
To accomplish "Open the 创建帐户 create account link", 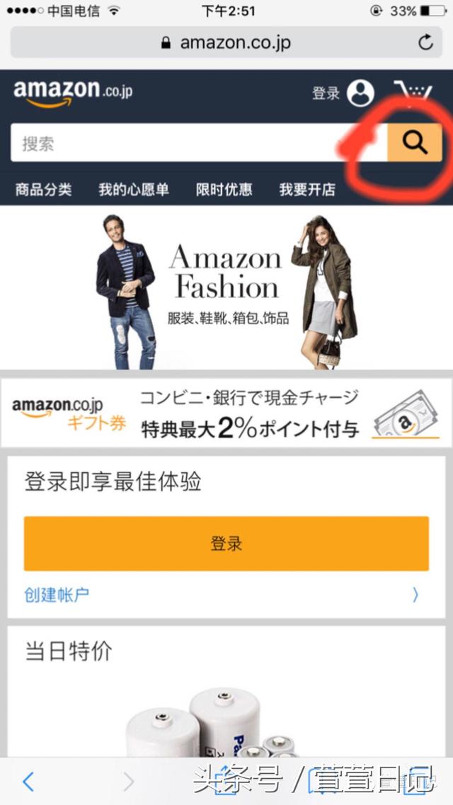I will [x=57, y=595].
